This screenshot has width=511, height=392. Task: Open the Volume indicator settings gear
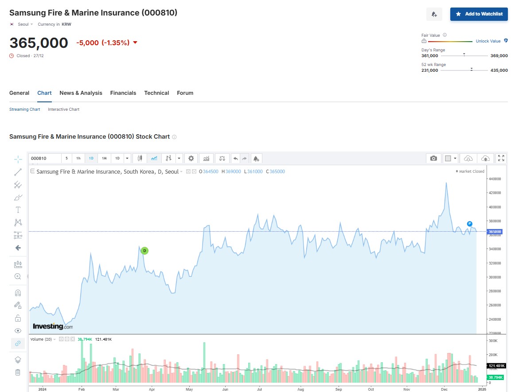click(67, 339)
